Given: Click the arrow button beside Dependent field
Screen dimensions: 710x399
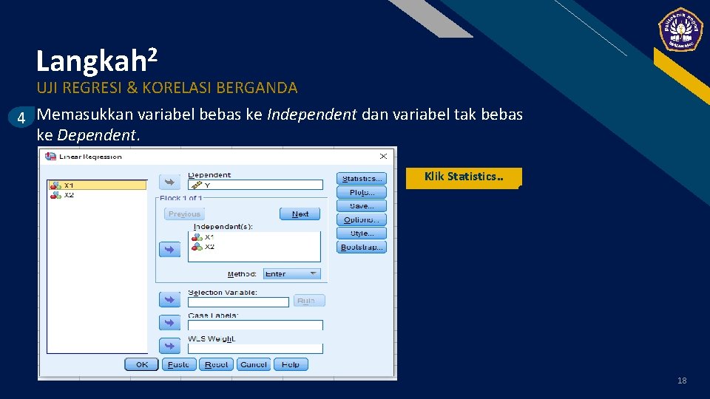Looking at the screenshot, I should coord(169,182).
